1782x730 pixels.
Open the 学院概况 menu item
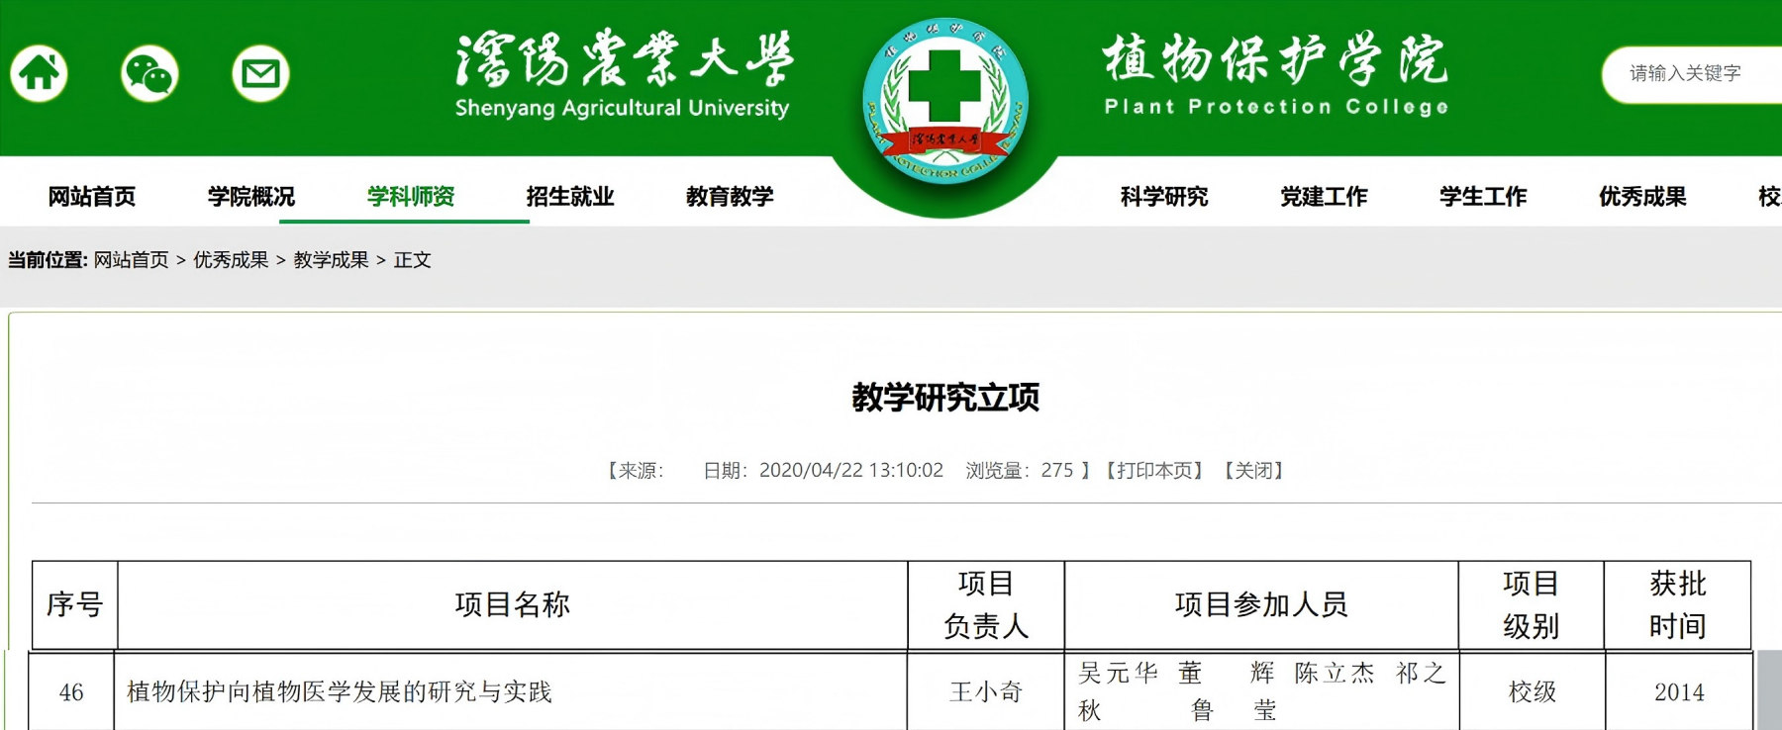251,197
